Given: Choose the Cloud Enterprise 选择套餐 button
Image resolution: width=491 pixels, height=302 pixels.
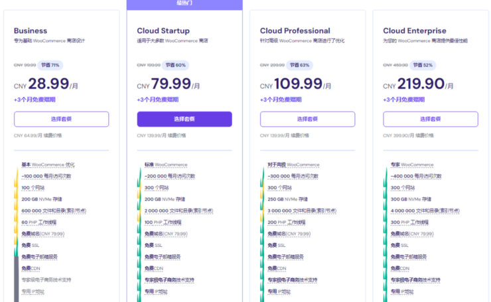Looking at the screenshot, I should coord(431,119).
